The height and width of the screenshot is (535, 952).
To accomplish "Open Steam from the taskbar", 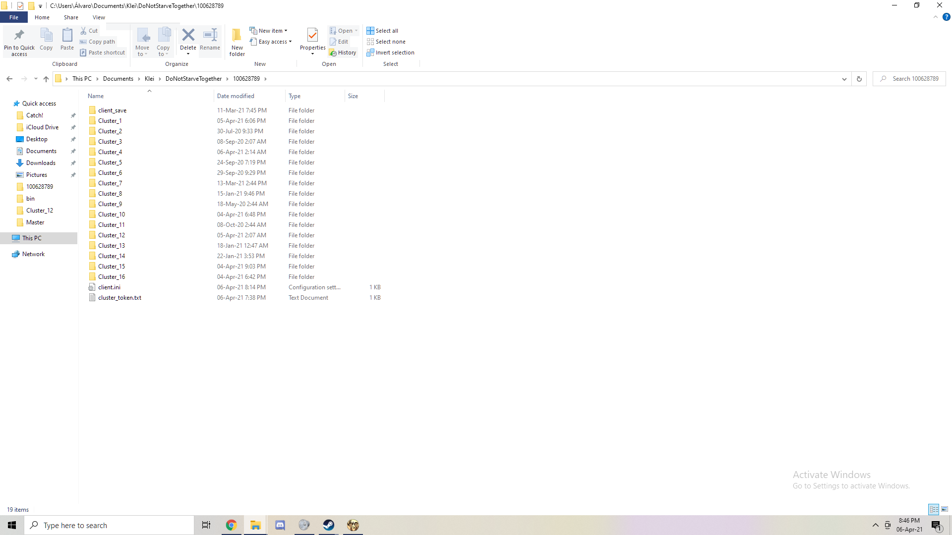I will click(328, 525).
